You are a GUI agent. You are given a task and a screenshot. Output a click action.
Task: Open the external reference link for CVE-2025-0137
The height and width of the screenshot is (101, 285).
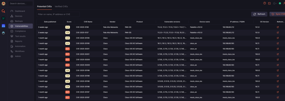[x=278, y=33]
